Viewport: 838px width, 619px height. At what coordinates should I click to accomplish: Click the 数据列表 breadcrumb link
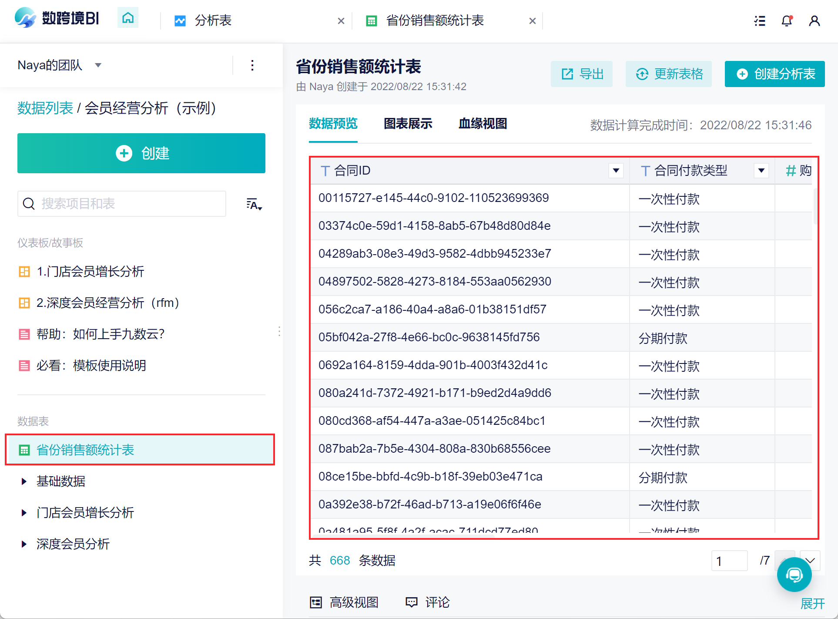45,108
